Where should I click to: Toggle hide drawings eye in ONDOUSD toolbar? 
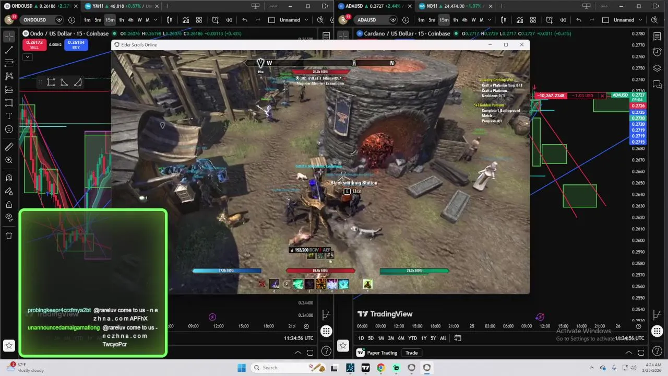[x=9, y=218]
